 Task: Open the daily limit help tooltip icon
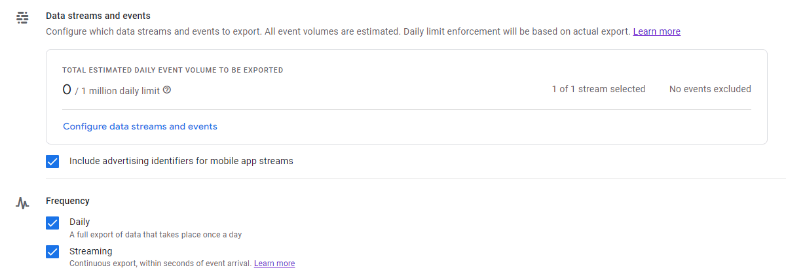[x=167, y=90]
